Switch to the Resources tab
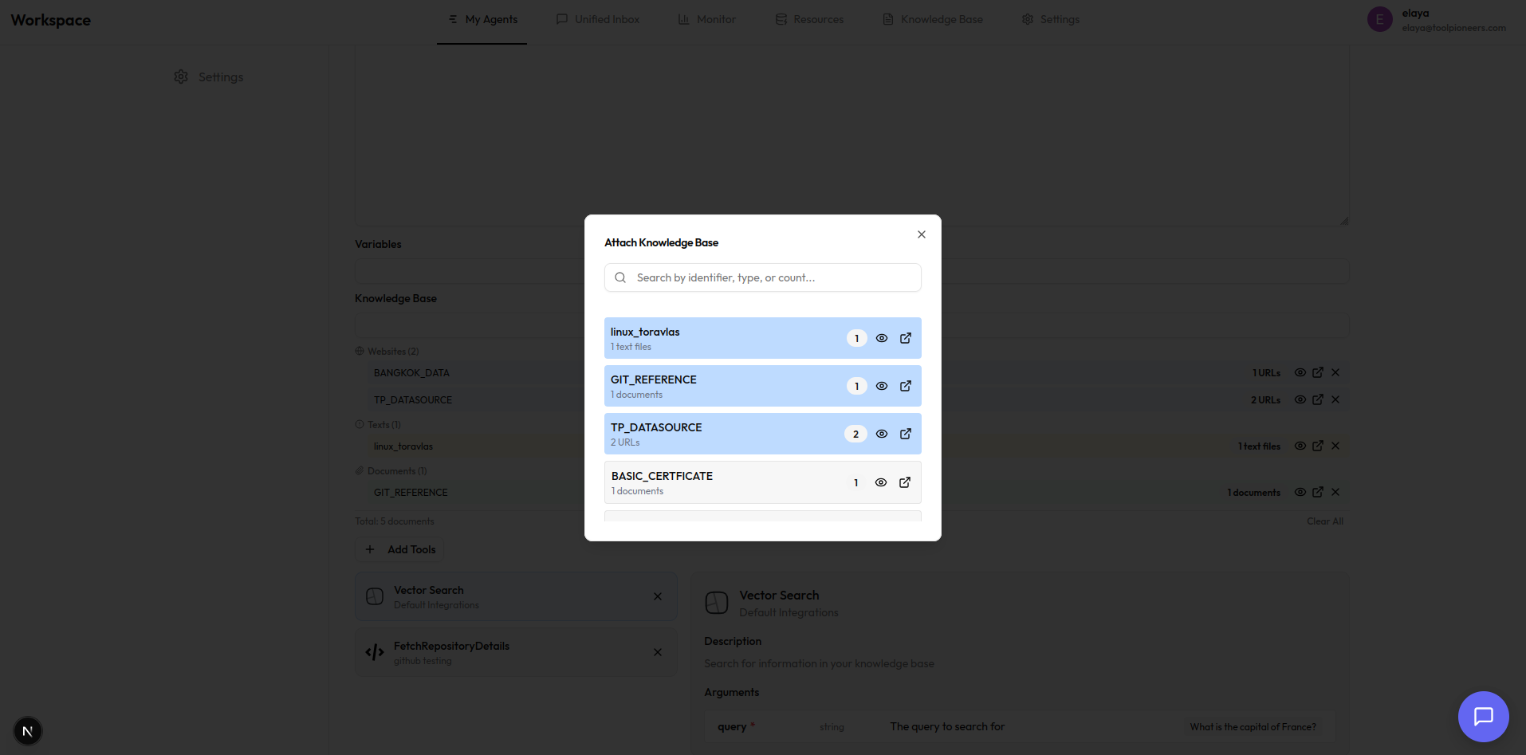Screen dimensions: 1526x755 [809, 19]
